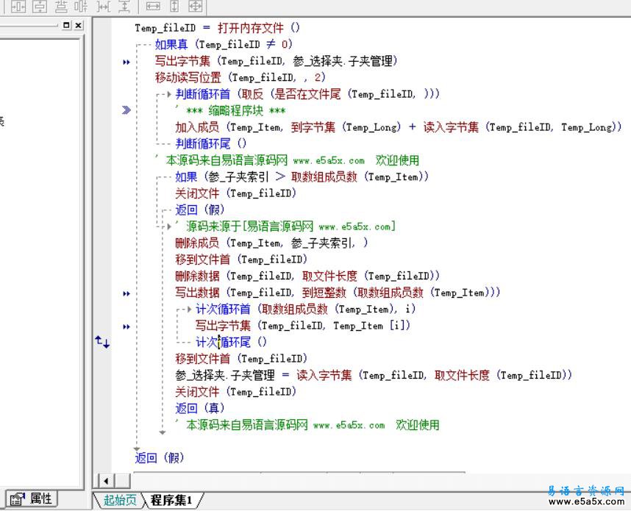Click the first 移到文件首 (Temp_fileID) line
The image size is (631, 511).
241,260
